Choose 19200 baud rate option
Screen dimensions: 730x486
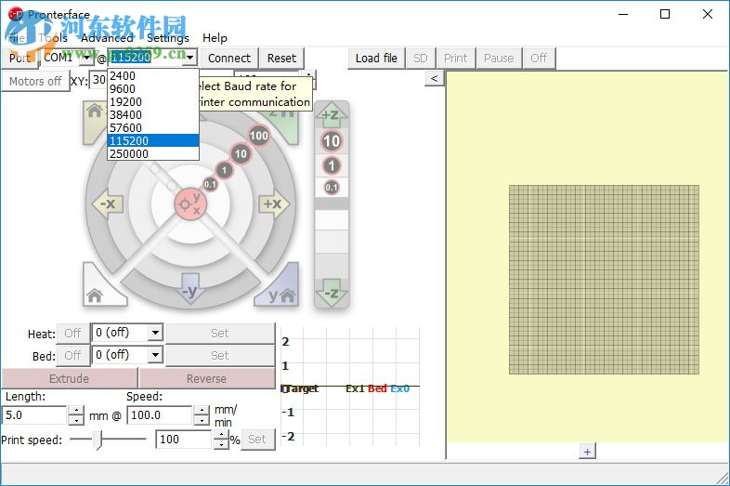click(x=153, y=101)
